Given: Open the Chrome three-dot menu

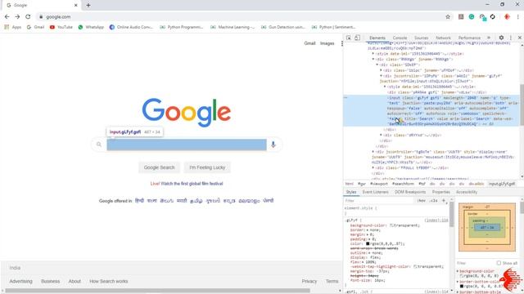Looking at the screenshot, I should click(x=517, y=16).
